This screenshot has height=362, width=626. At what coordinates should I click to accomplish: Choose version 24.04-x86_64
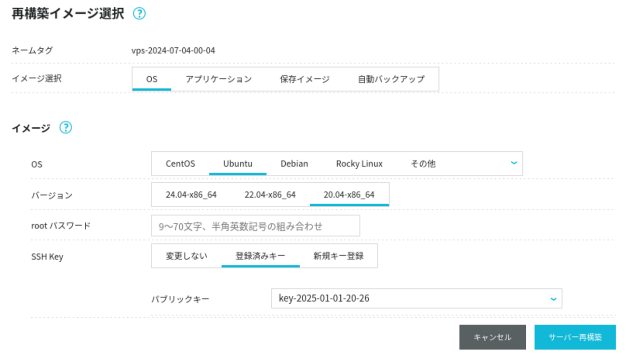(x=191, y=195)
